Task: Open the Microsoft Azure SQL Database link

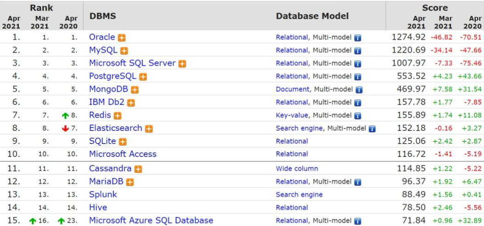Action: [151, 221]
